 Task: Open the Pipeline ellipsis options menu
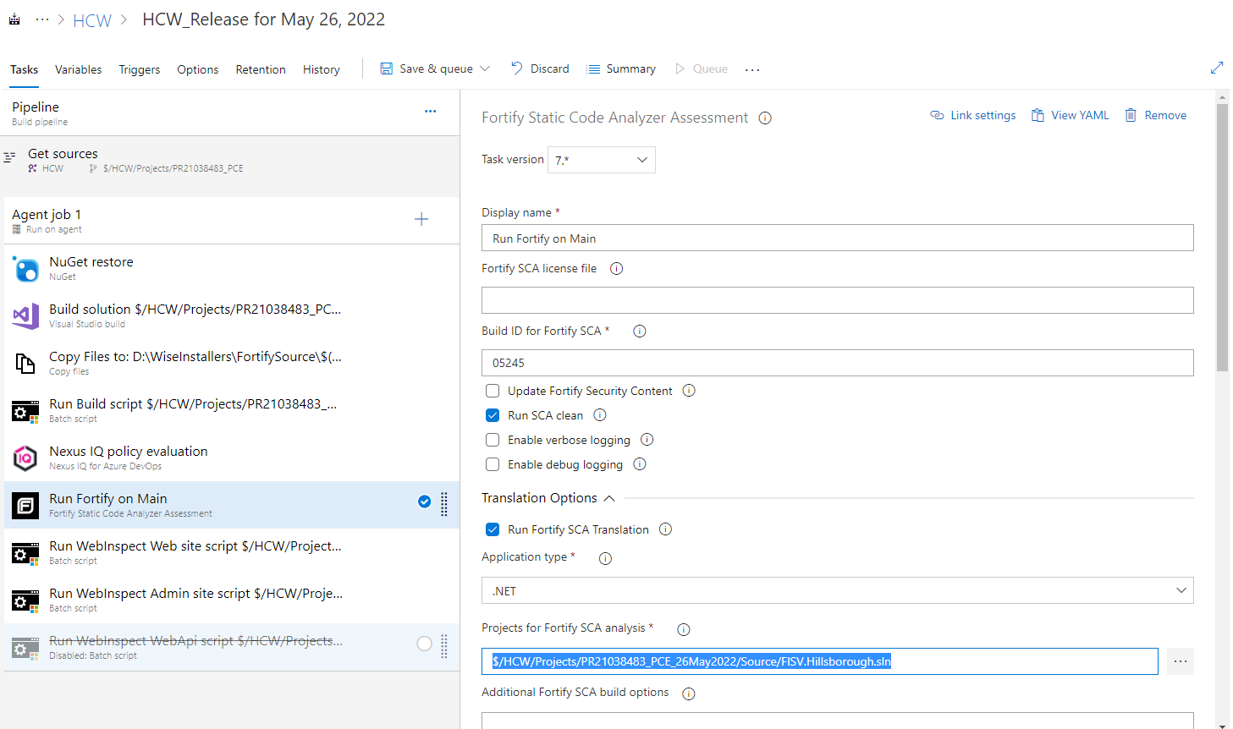431,112
